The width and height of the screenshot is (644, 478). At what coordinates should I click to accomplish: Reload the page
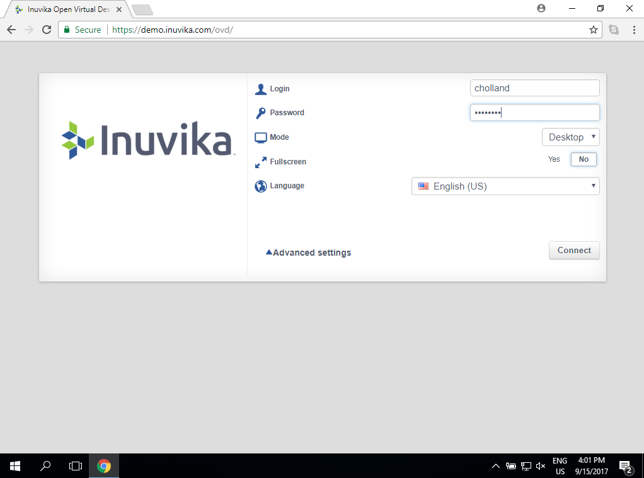pyautogui.click(x=47, y=29)
